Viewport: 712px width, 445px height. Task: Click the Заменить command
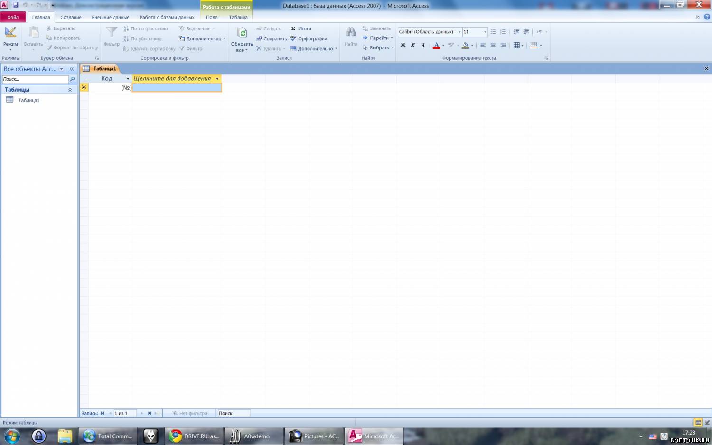click(x=376, y=28)
